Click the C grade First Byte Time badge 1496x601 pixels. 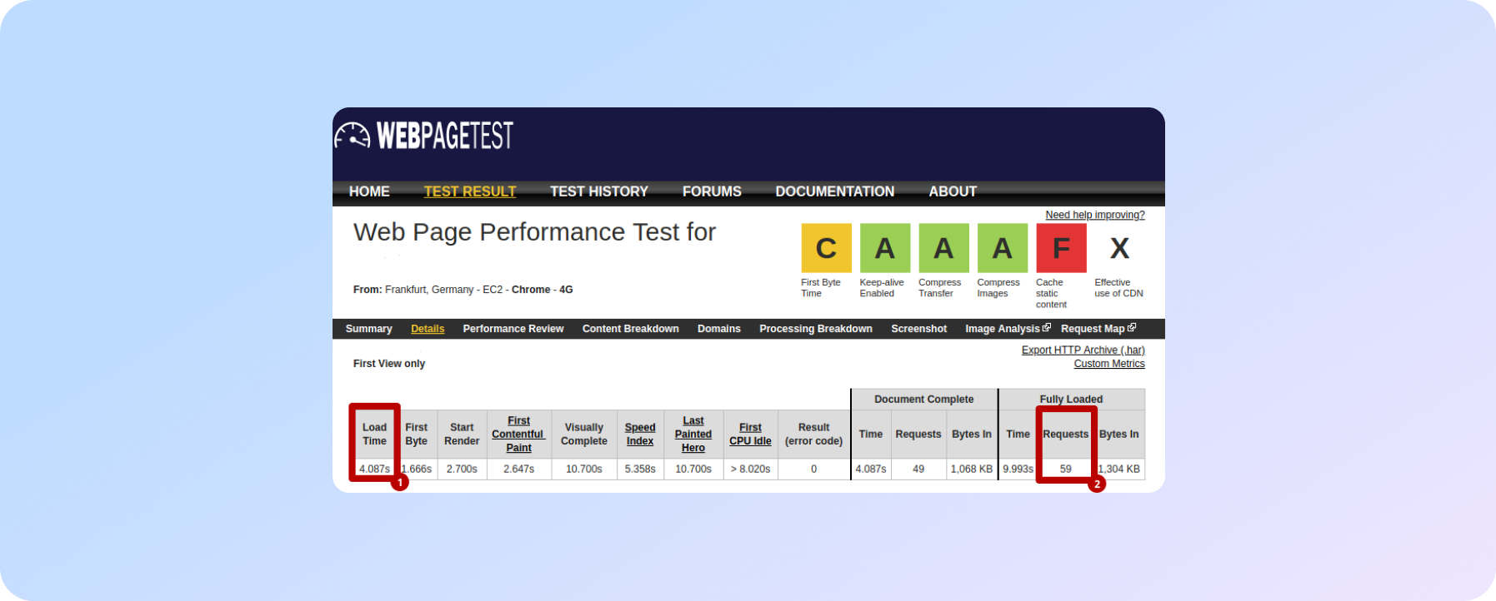(826, 248)
